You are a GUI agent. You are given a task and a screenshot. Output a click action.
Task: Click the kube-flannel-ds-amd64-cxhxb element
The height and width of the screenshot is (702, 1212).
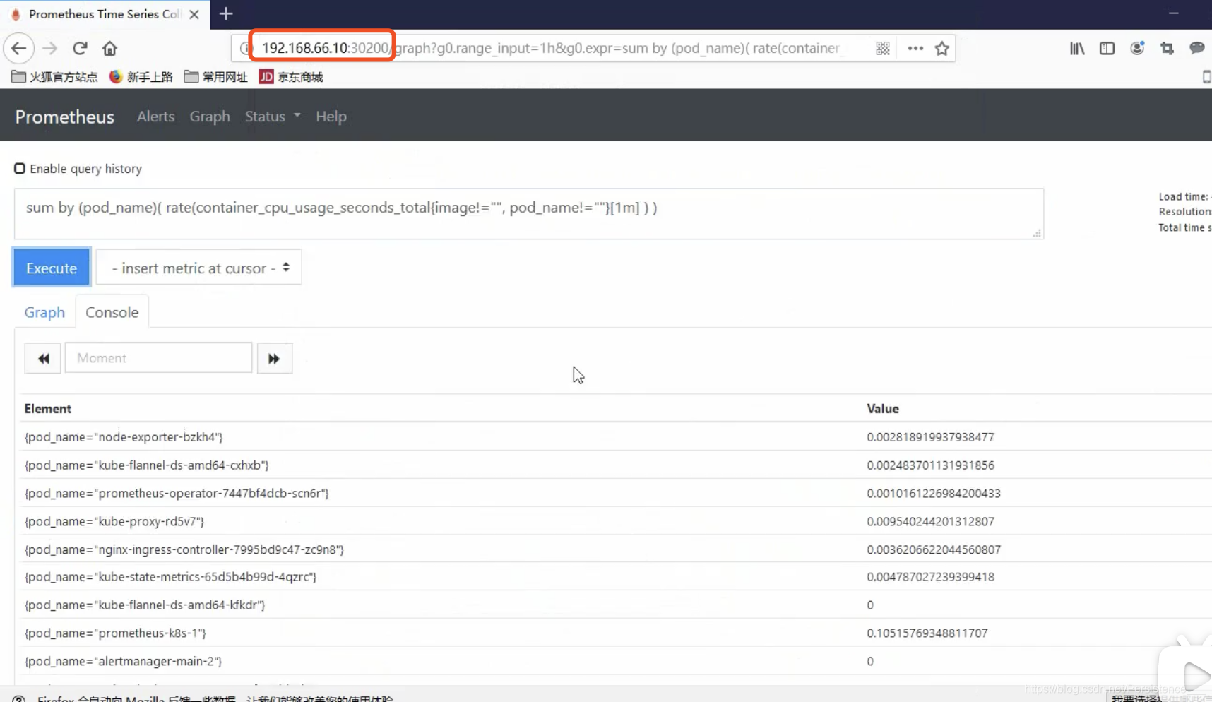coord(147,465)
